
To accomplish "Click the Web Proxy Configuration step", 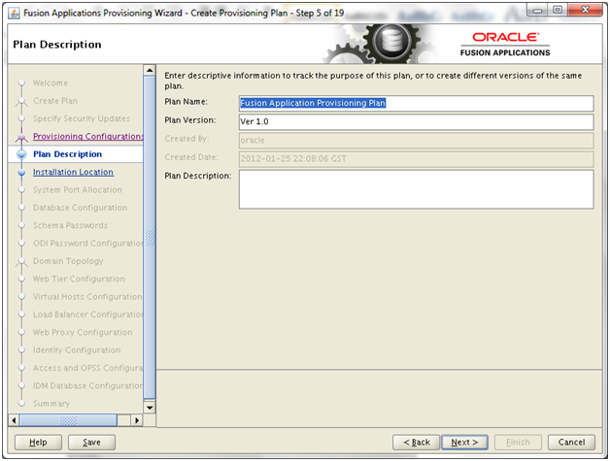I will [83, 332].
